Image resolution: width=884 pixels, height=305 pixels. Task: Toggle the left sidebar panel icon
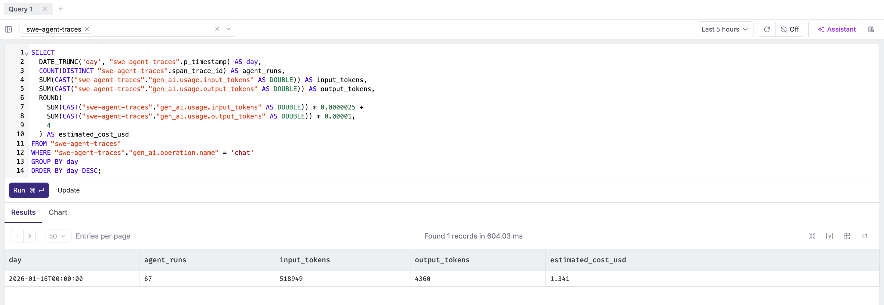coord(9,29)
